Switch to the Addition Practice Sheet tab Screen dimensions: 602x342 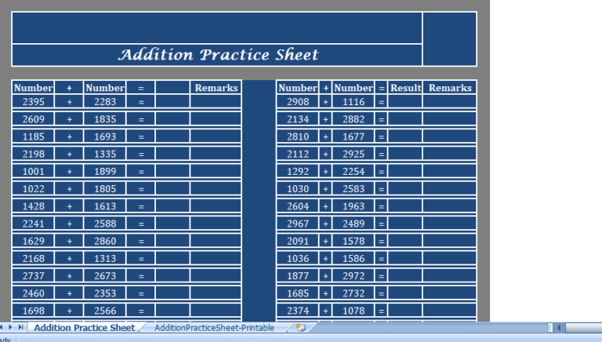point(84,327)
